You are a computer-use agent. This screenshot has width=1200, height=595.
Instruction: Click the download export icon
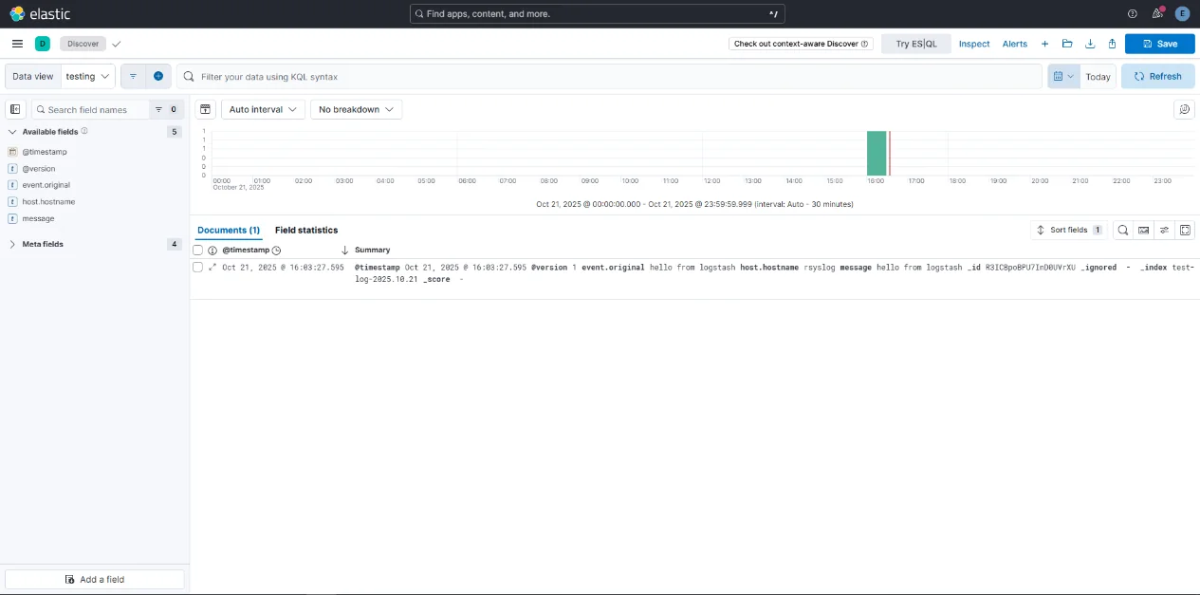coord(1090,44)
